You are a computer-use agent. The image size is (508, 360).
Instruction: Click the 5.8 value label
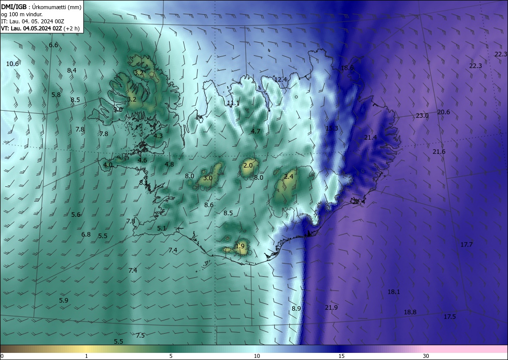pos(56,95)
